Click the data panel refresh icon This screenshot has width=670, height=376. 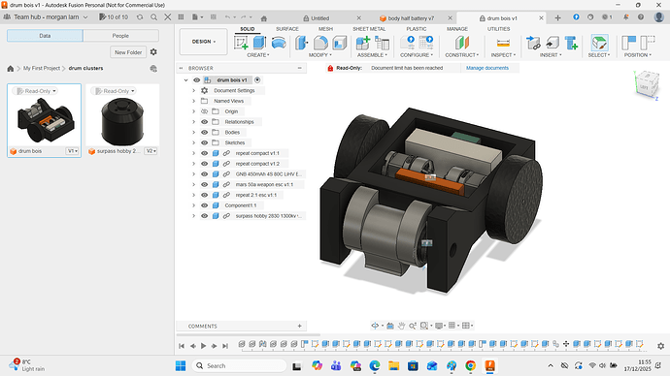click(x=140, y=17)
